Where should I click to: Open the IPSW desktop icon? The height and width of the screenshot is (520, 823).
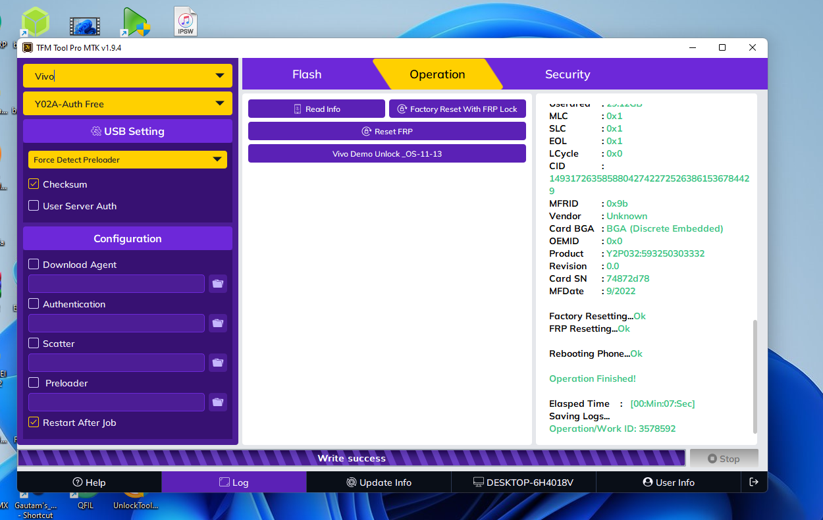coord(186,21)
